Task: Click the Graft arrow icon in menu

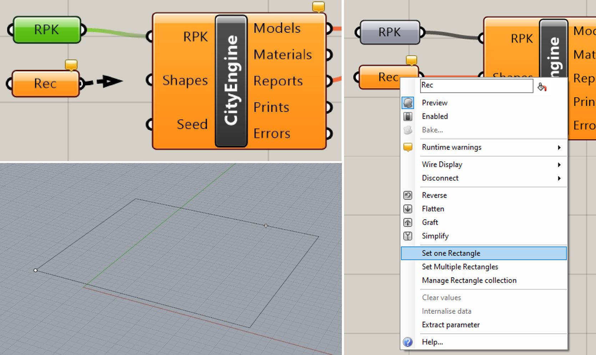Action: click(408, 222)
